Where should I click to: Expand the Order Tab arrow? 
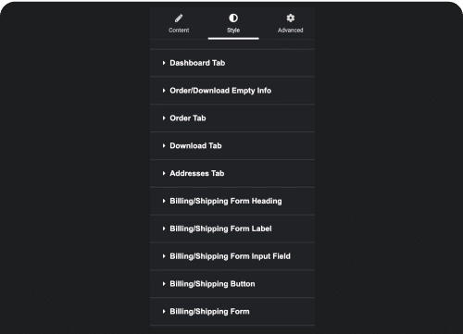point(164,118)
